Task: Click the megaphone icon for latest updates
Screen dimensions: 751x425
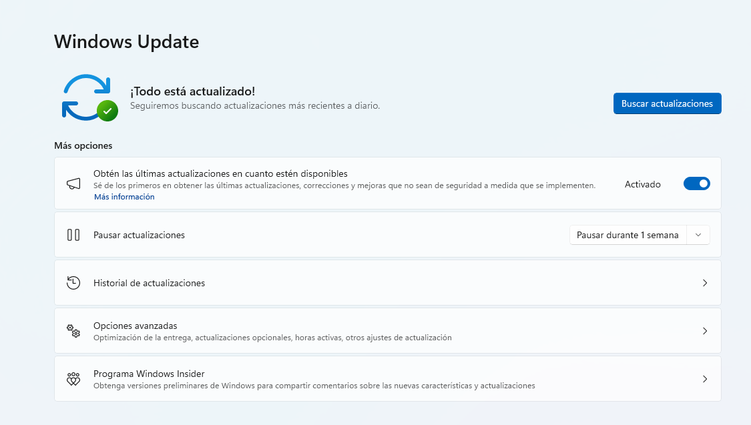Action: (x=73, y=183)
